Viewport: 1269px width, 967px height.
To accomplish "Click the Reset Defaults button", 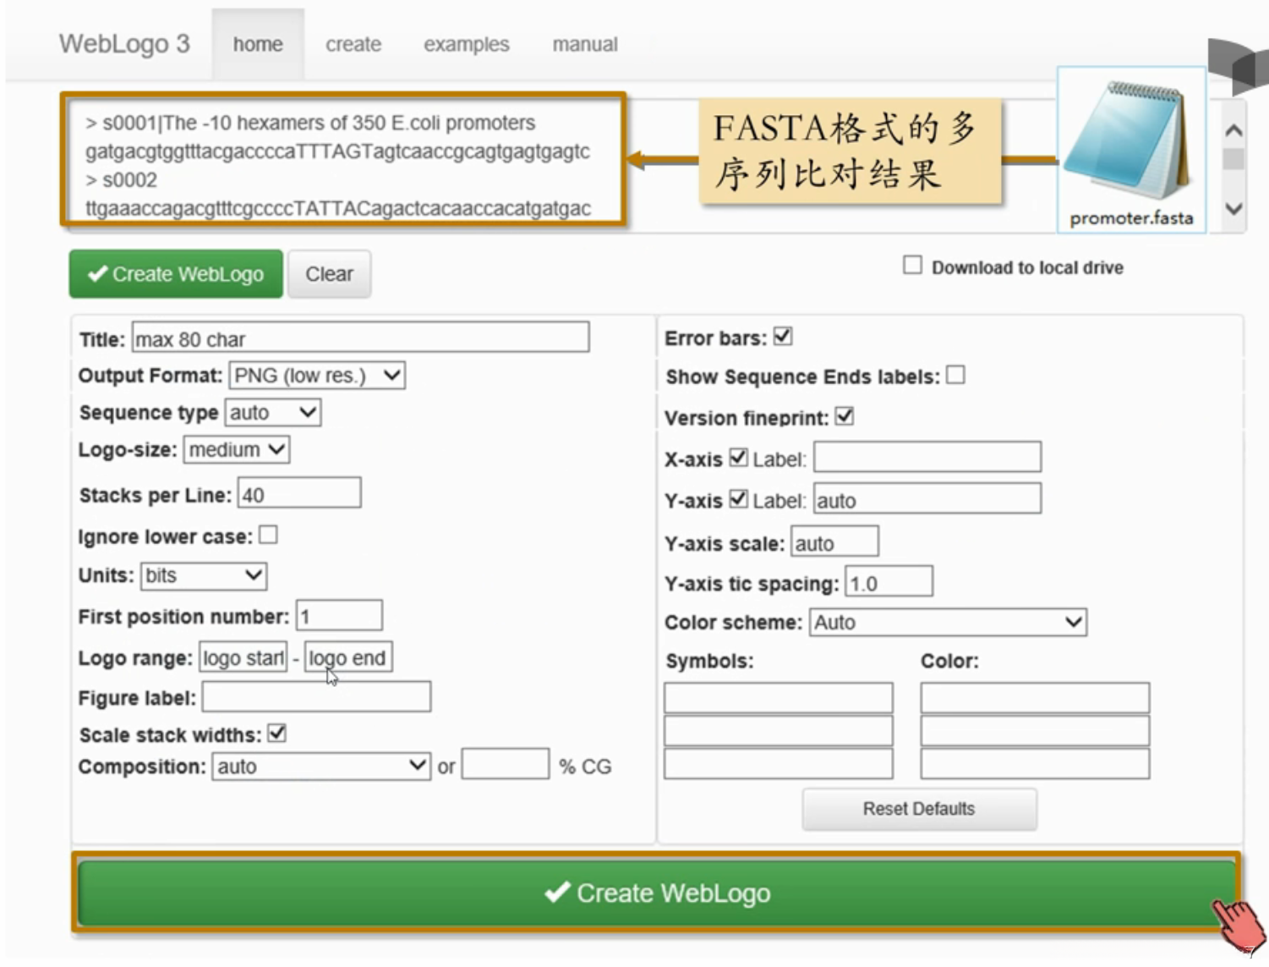I will (918, 808).
